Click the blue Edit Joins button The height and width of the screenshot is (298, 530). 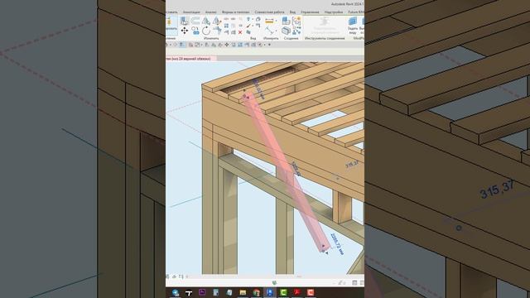tap(353, 26)
